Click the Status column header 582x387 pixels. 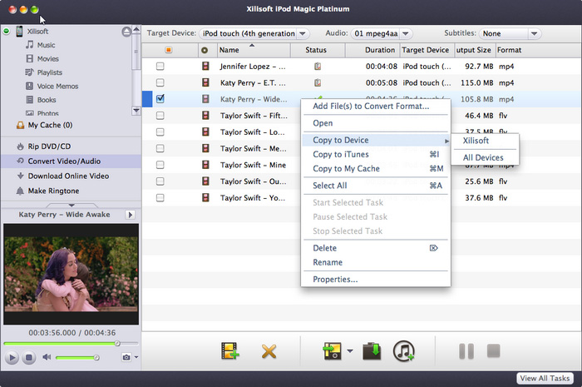[318, 50]
